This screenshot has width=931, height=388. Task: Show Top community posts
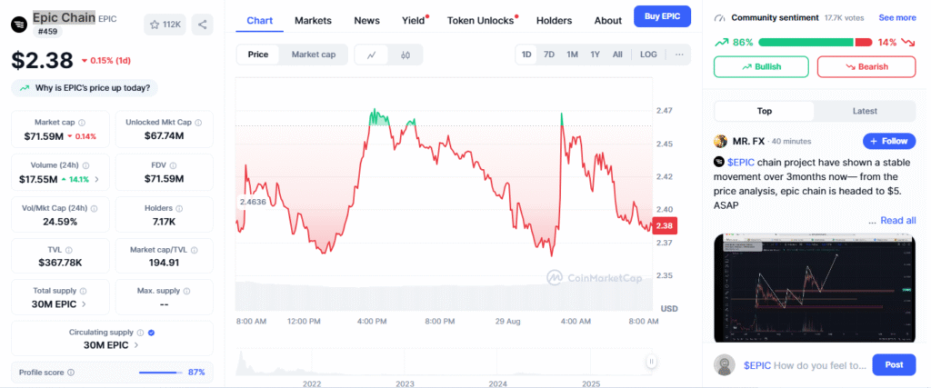tap(764, 111)
